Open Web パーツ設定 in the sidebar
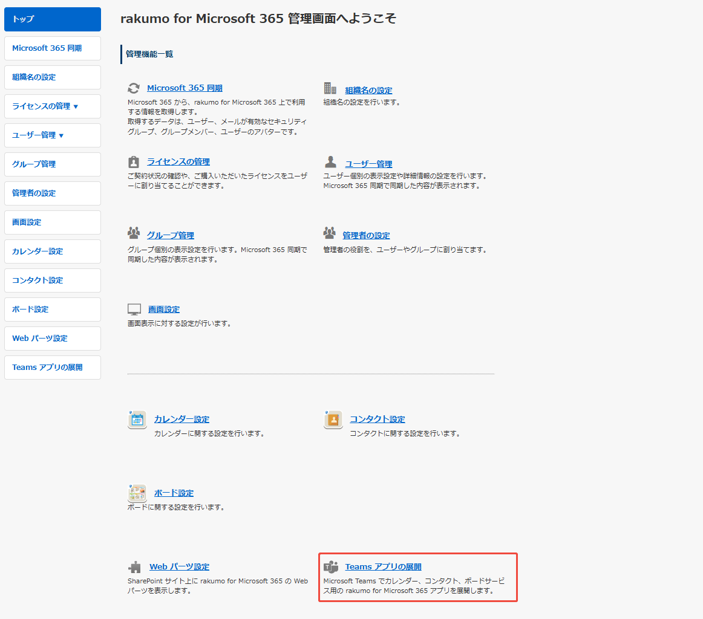Image resolution: width=703 pixels, height=619 pixels. click(53, 339)
